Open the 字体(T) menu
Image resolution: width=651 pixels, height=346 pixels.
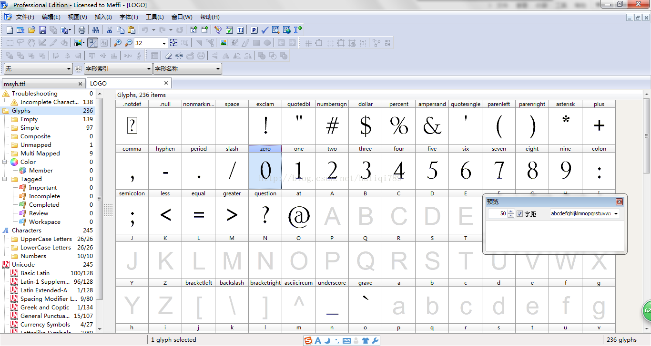pos(129,17)
